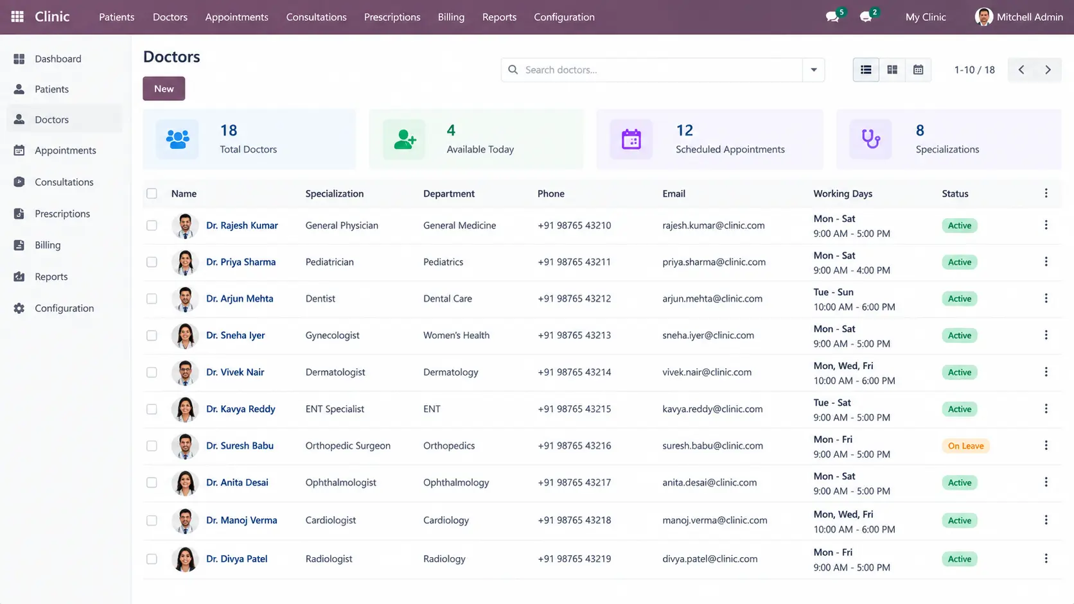Open the Patients top menu

pyautogui.click(x=117, y=17)
